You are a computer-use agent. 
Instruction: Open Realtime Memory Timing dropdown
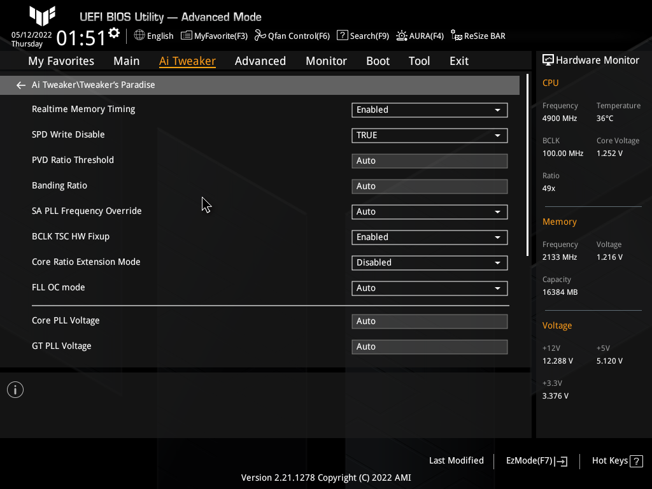point(430,110)
